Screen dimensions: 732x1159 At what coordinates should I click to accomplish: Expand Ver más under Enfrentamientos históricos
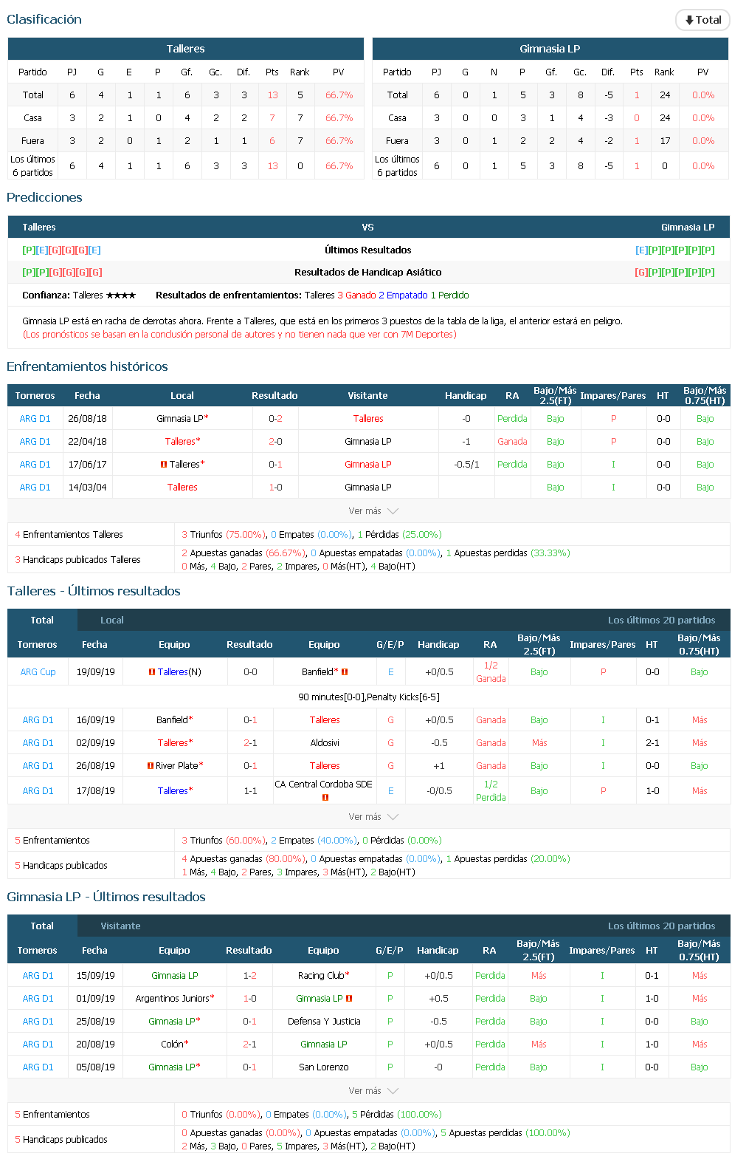click(x=373, y=511)
